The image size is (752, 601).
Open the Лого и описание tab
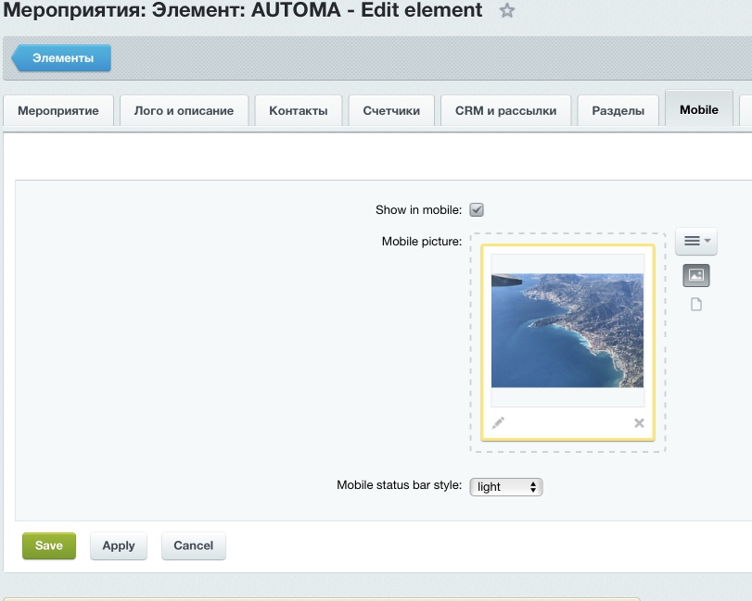tap(184, 110)
